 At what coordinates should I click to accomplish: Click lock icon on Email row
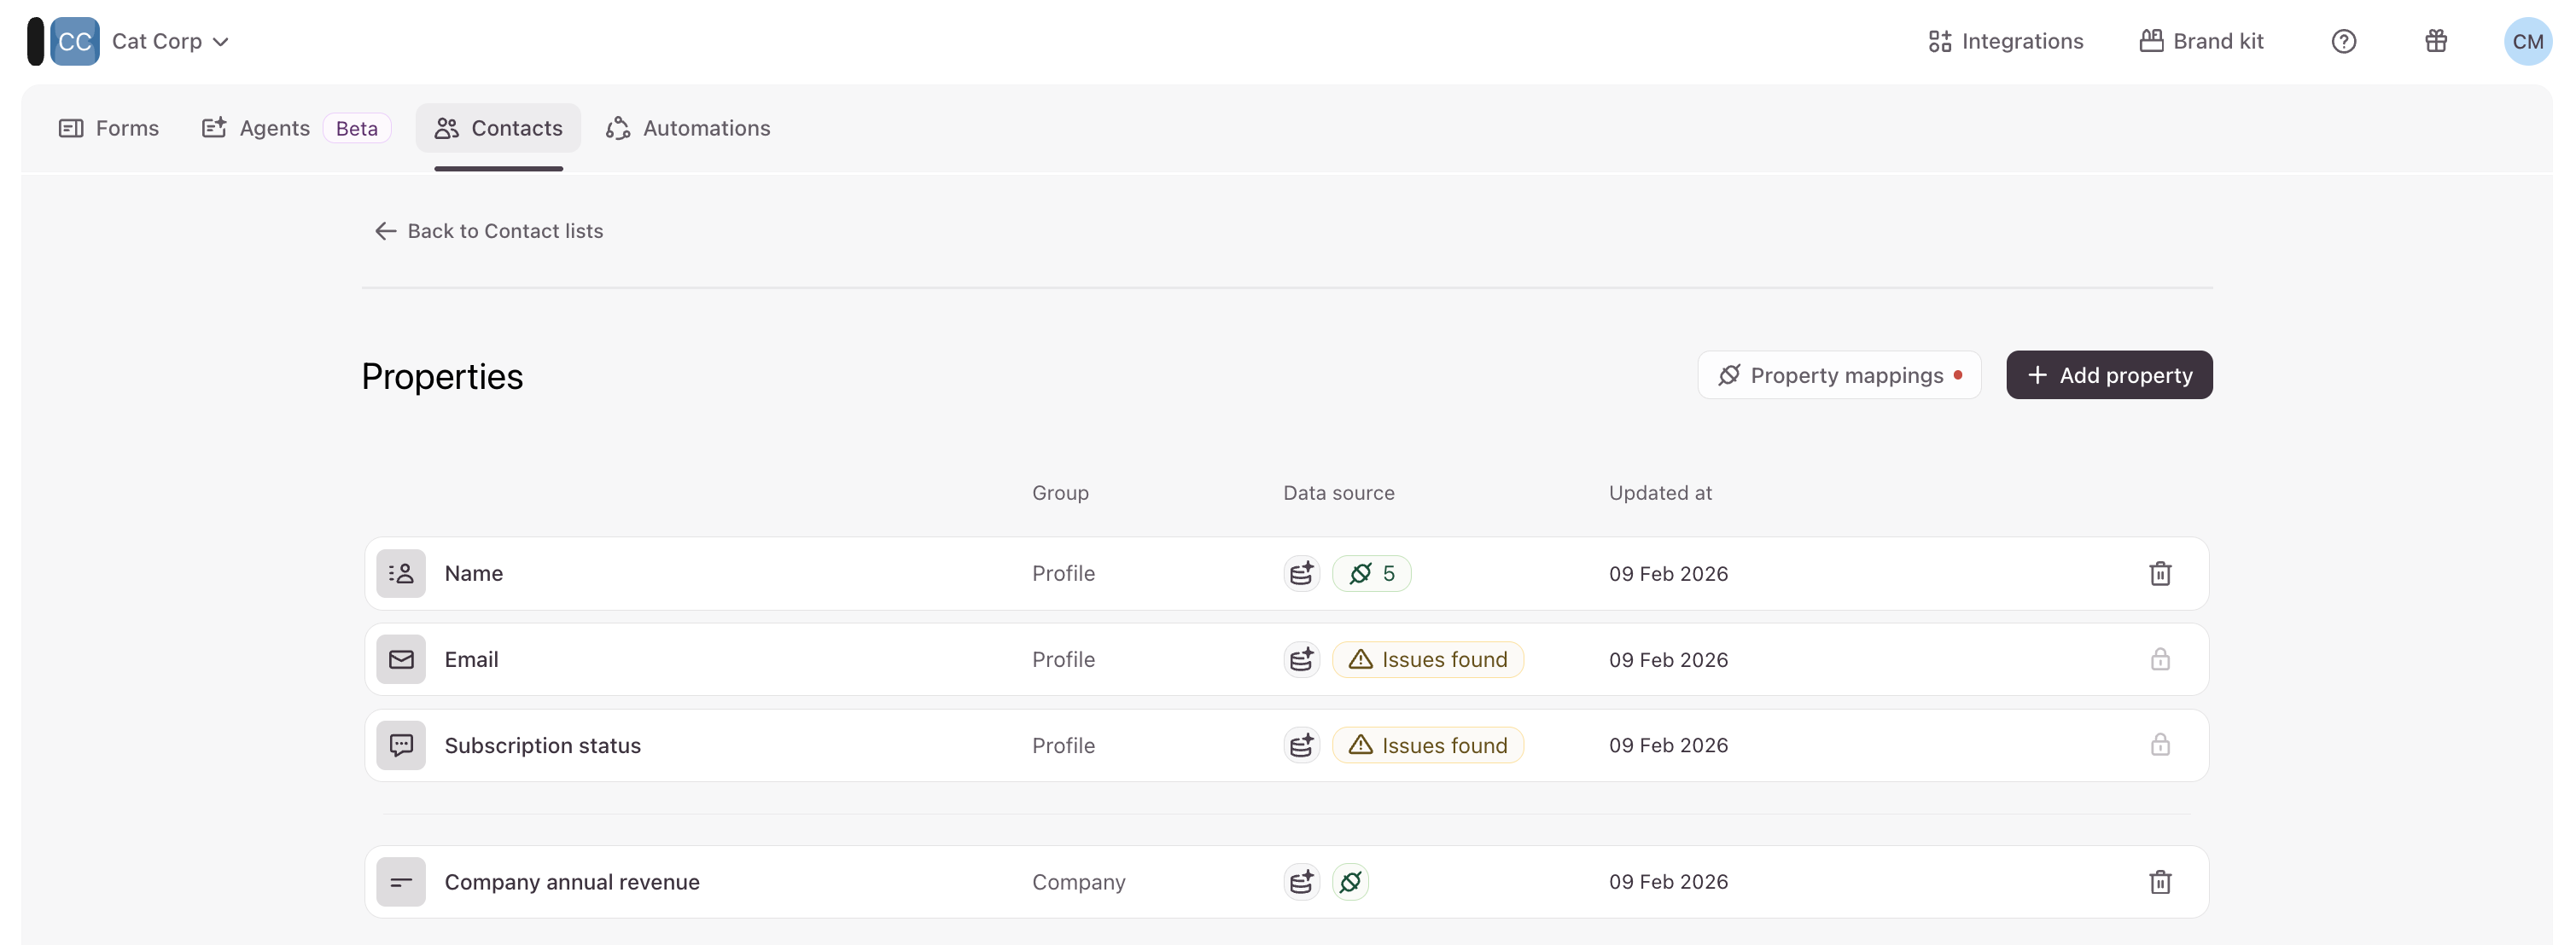click(2159, 659)
